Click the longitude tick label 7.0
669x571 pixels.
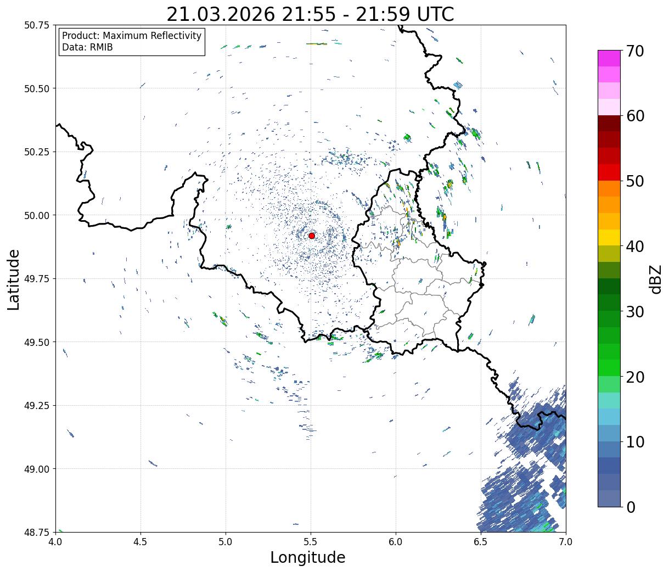coord(566,542)
